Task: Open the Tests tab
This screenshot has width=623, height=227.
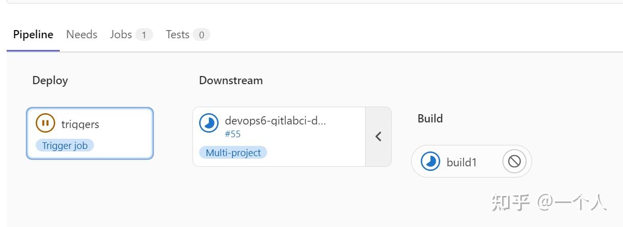Action: 178,35
